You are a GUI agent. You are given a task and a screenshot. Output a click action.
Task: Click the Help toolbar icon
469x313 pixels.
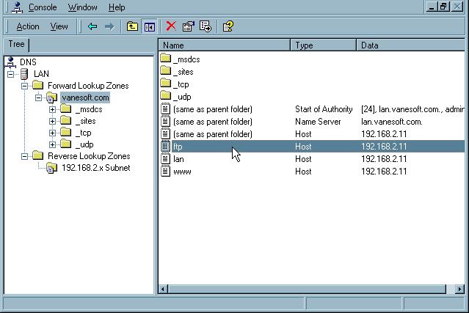tap(228, 26)
